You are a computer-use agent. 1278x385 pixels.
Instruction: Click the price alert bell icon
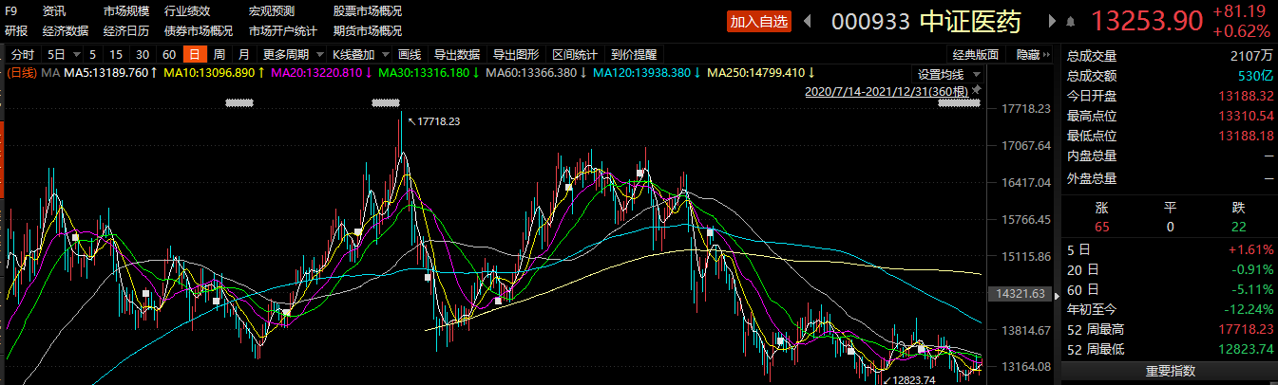click(x=1071, y=21)
